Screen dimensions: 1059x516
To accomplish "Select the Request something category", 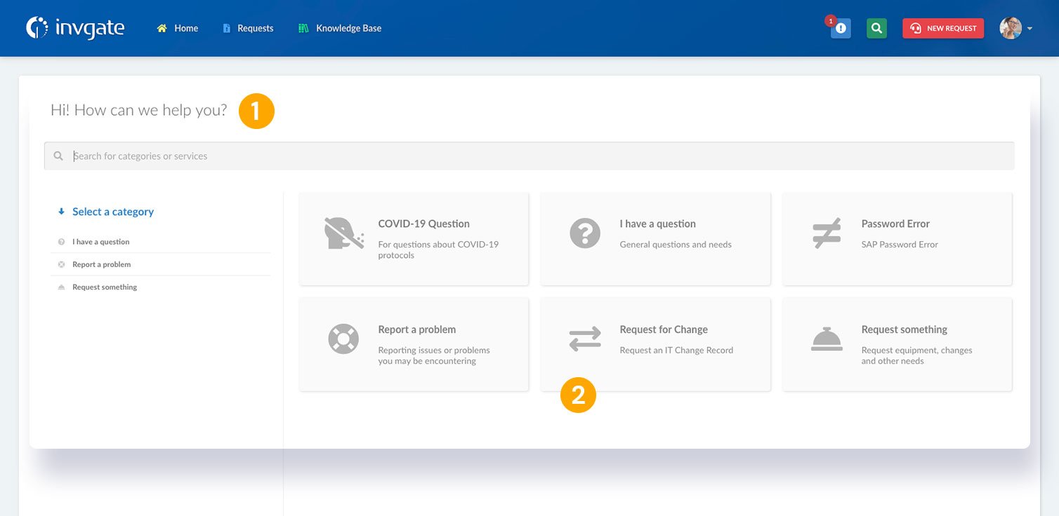I will [104, 287].
